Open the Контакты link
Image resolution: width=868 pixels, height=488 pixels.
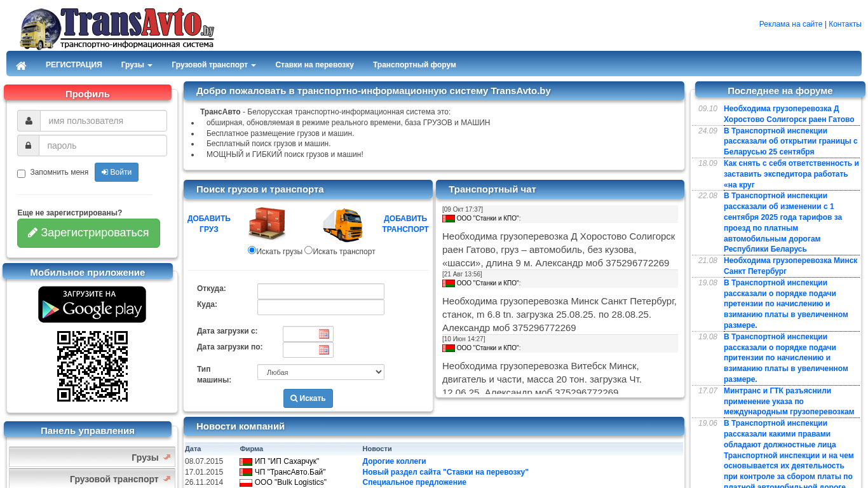click(845, 24)
